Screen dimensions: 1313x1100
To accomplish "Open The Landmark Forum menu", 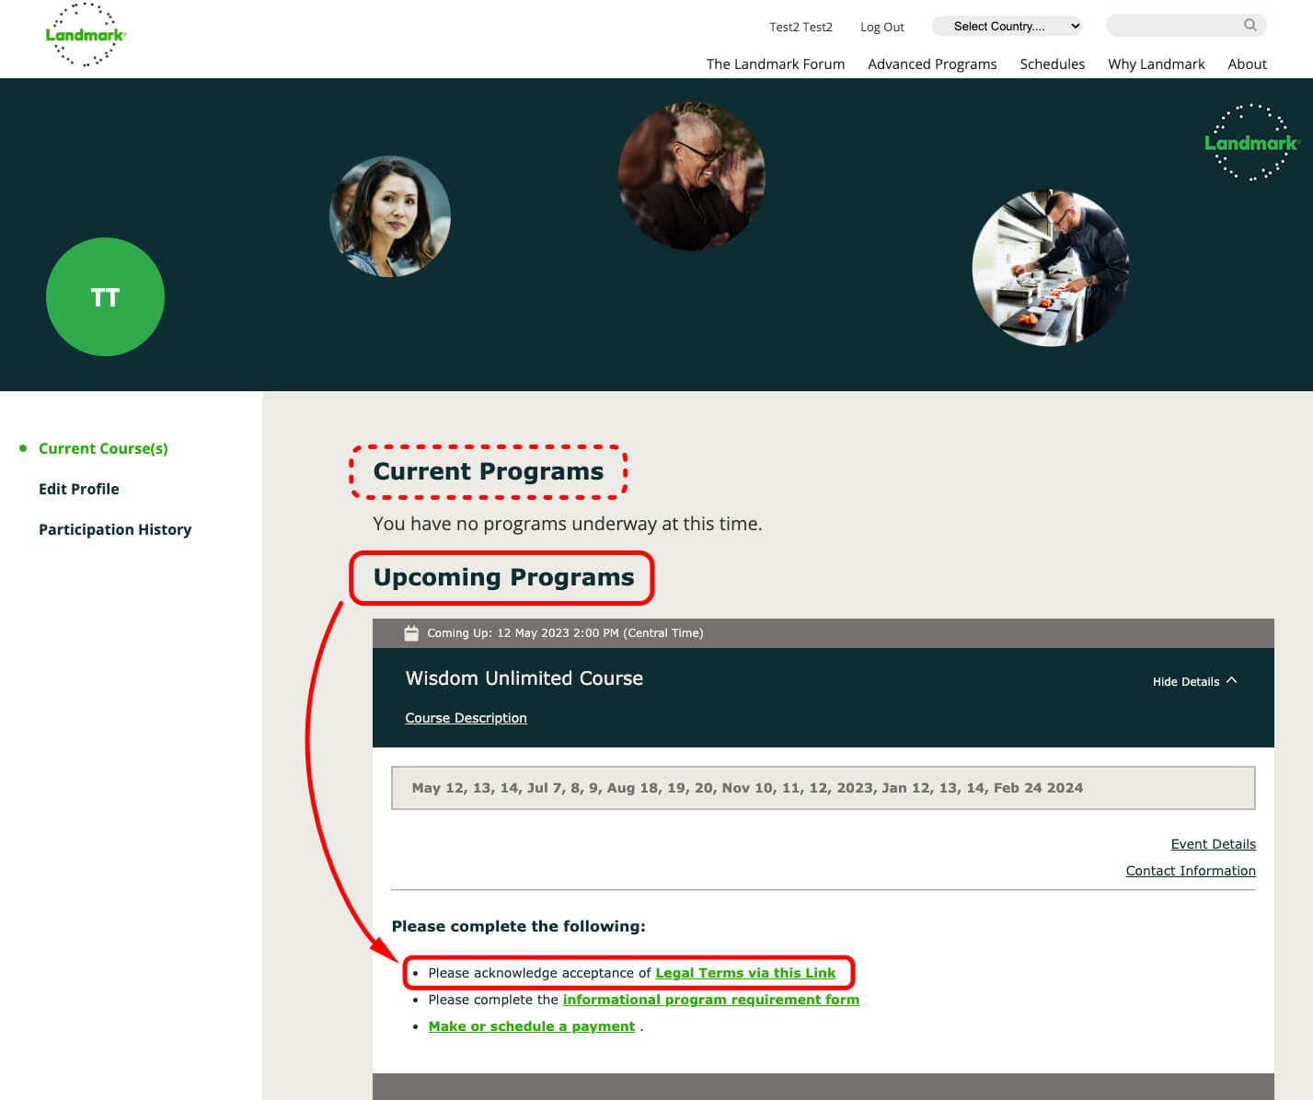I will (x=775, y=64).
